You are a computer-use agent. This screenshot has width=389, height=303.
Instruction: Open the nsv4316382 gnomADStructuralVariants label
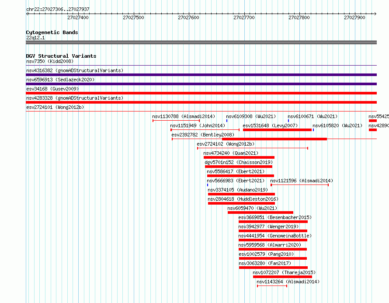pos(75,70)
